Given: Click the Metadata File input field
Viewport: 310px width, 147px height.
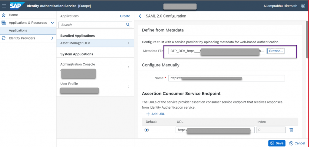Looking at the screenshot, I should pyautogui.click(x=217, y=51).
